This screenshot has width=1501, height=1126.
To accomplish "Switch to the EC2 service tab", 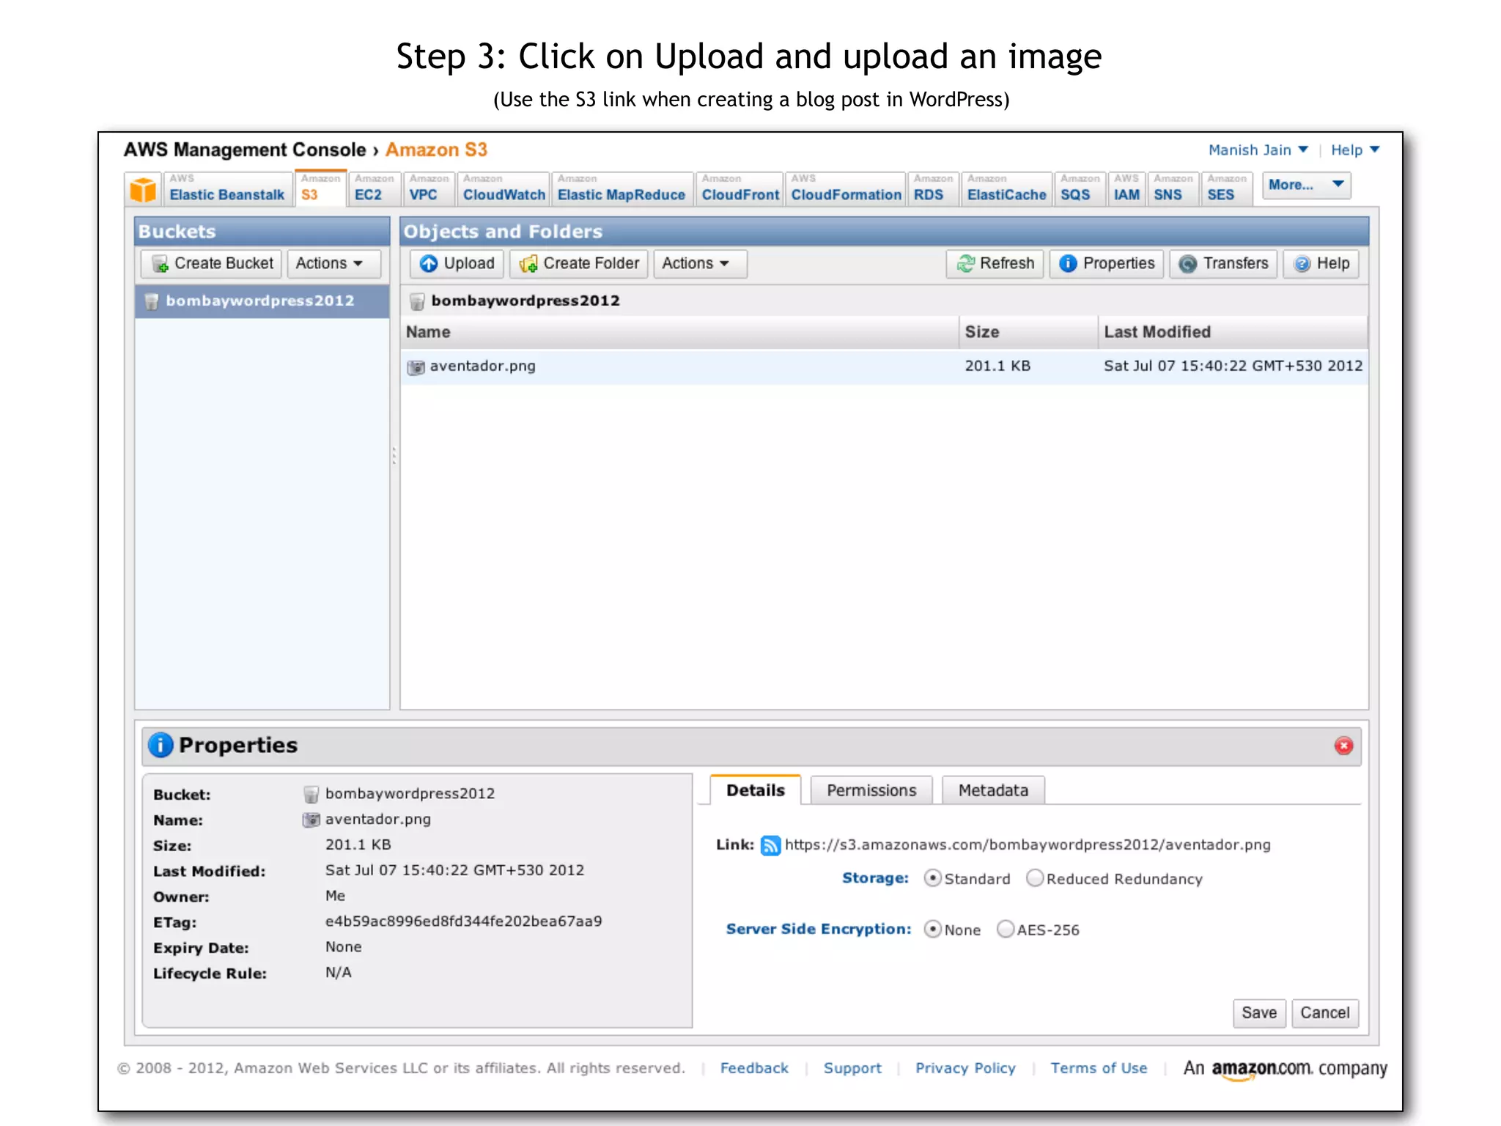I will pyautogui.click(x=375, y=188).
